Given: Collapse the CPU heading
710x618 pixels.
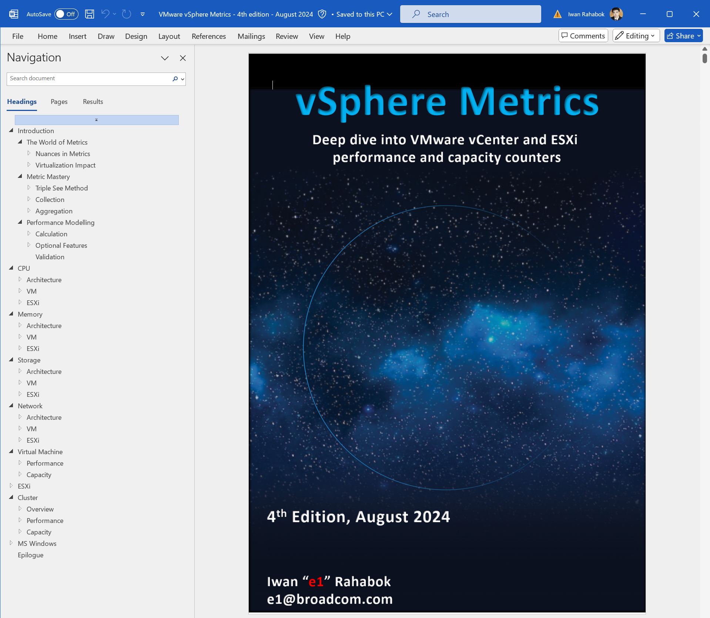Looking at the screenshot, I should (x=11, y=268).
